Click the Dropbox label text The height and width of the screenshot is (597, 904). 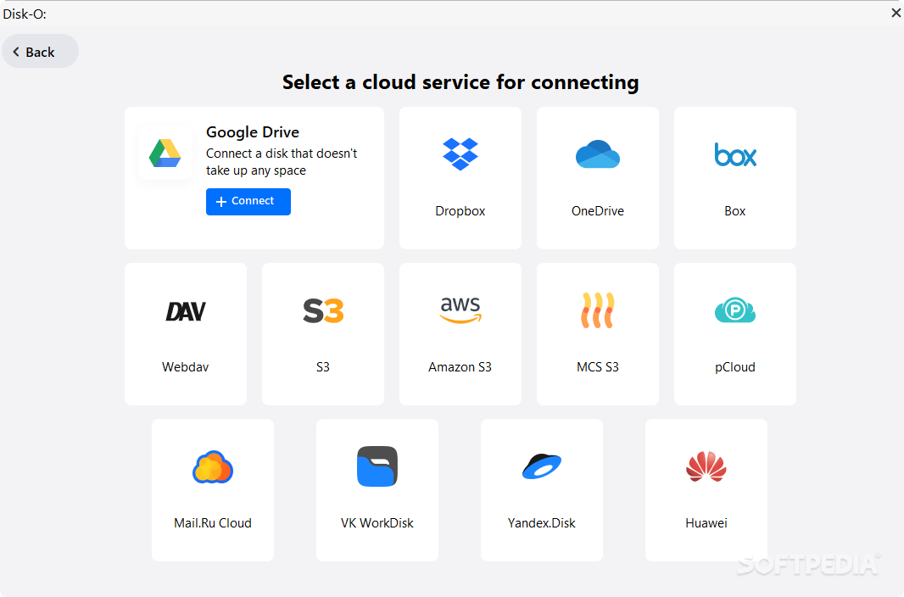click(x=460, y=211)
